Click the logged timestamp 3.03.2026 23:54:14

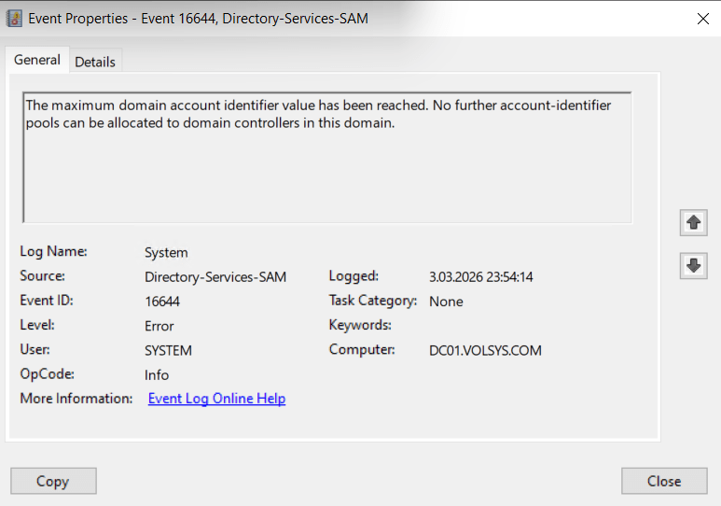pyautogui.click(x=480, y=277)
